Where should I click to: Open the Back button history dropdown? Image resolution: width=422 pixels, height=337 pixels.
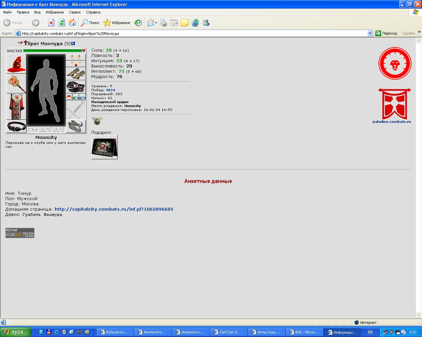[x=27, y=23]
